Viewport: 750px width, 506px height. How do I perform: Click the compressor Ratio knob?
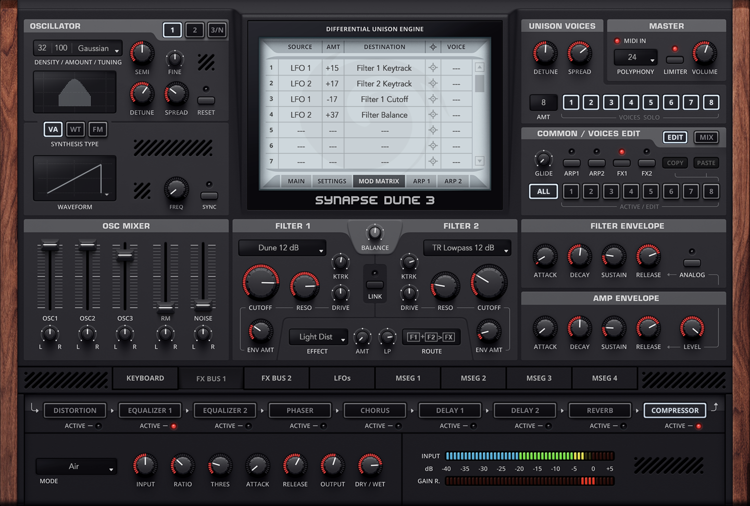click(x=183, y=465)
